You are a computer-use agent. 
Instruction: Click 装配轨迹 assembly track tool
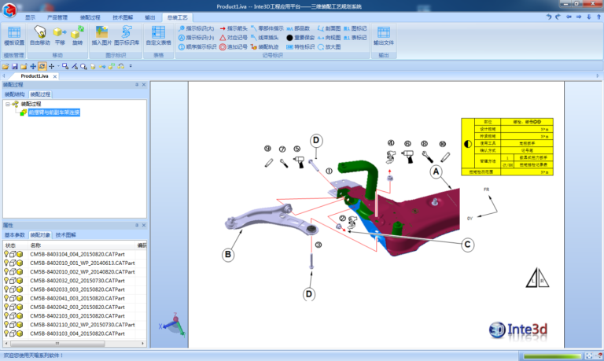(264, 47)
